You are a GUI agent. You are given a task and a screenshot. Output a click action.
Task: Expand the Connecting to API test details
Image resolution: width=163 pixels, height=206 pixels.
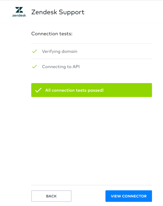point(61,67)
